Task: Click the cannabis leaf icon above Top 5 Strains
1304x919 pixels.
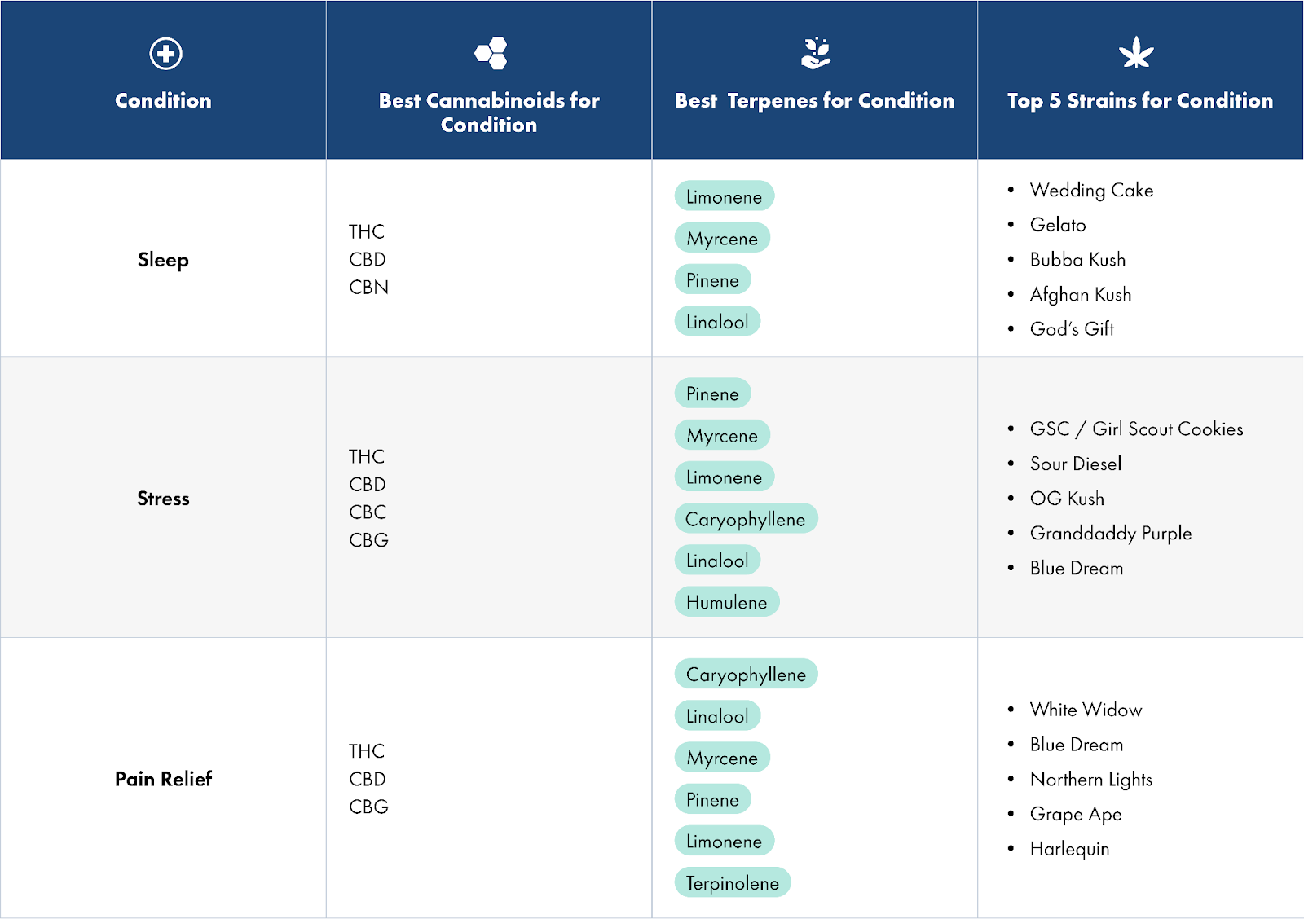Action: point(1136,53)
